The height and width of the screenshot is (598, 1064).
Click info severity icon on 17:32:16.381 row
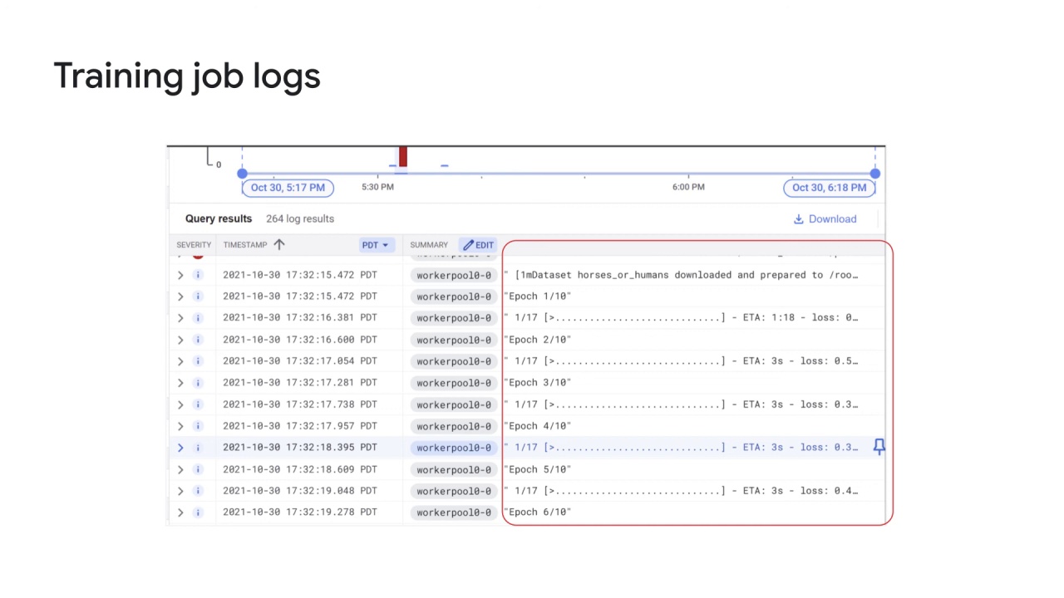click(198, 318)
